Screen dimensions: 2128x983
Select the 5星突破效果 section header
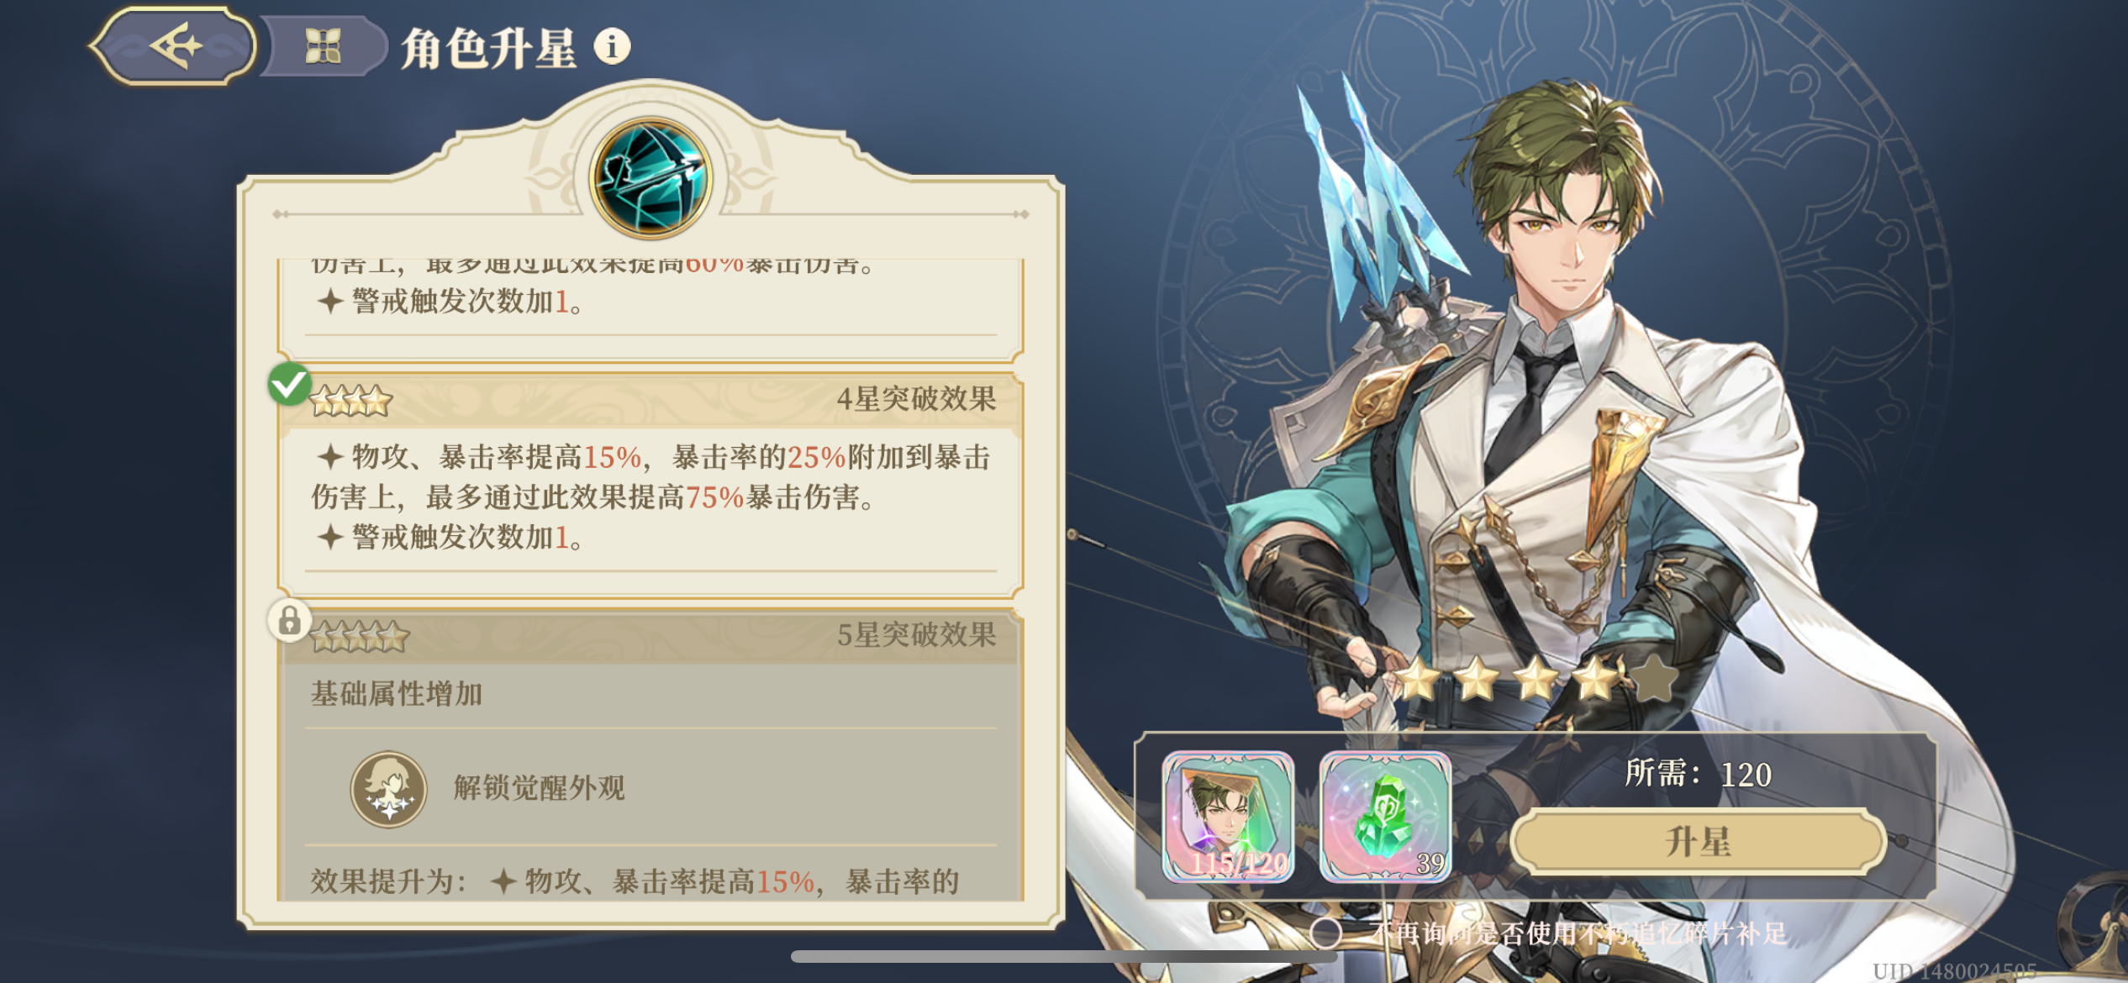[651, 636]
